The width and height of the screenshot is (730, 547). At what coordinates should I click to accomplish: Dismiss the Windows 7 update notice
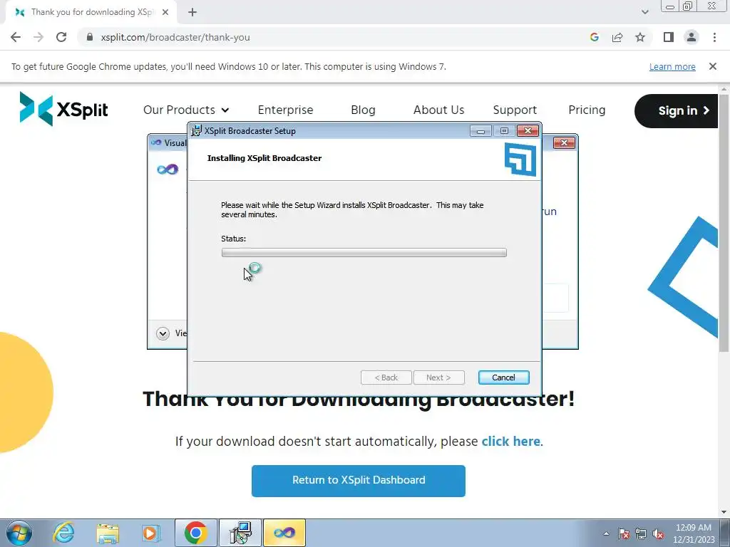coord(712,66)
